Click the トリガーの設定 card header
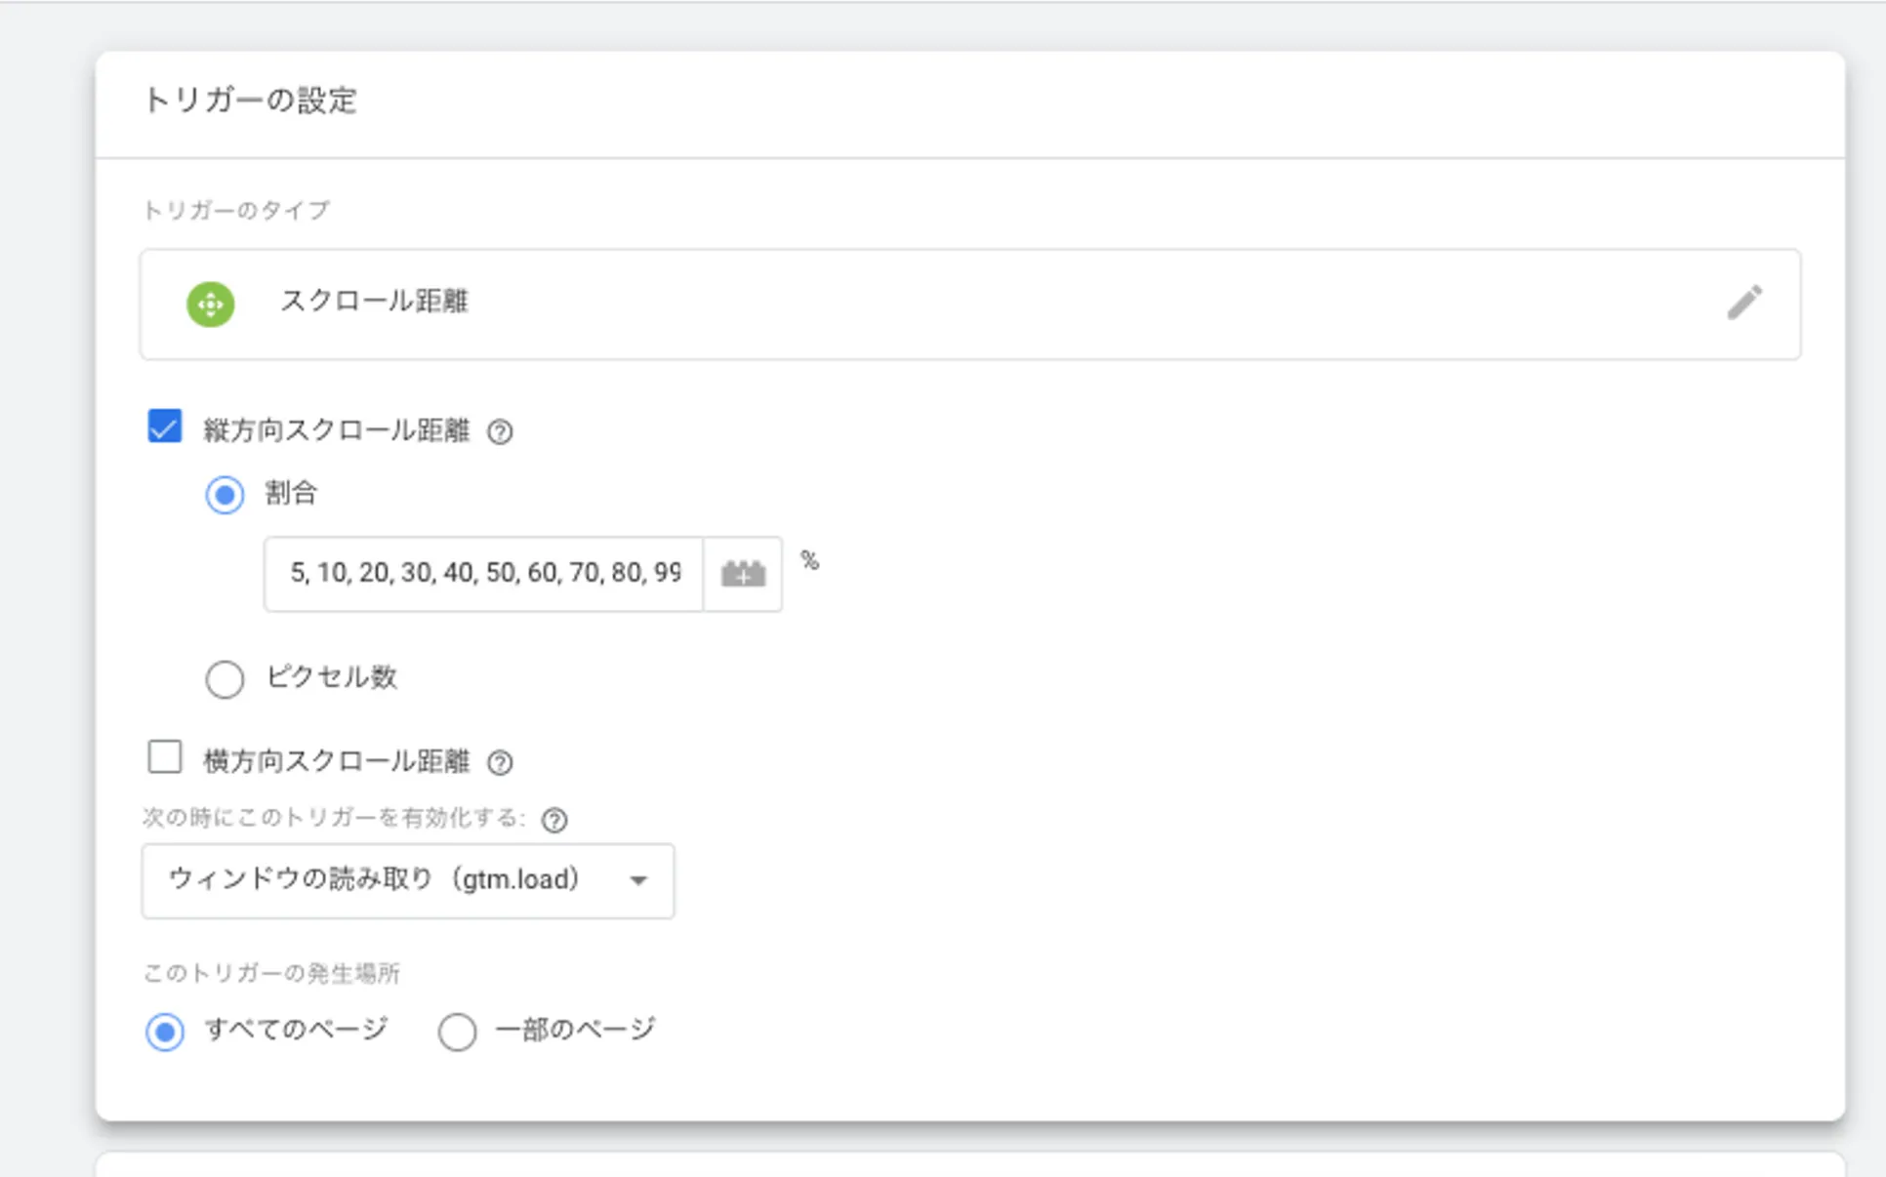The height and width of the screenshot is (1177, 1886). tap(250, 101)
